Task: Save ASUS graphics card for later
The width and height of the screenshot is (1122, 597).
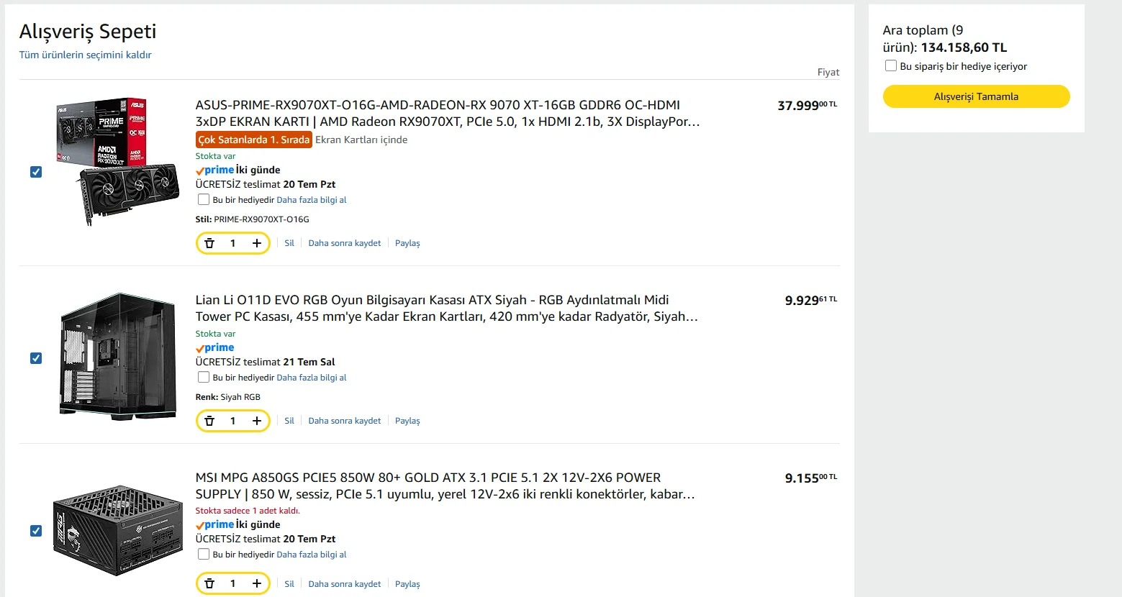Action: (x=345, y=243)
